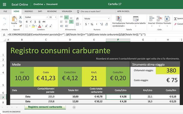Cut selection with scissors icon

coord(20,17)
